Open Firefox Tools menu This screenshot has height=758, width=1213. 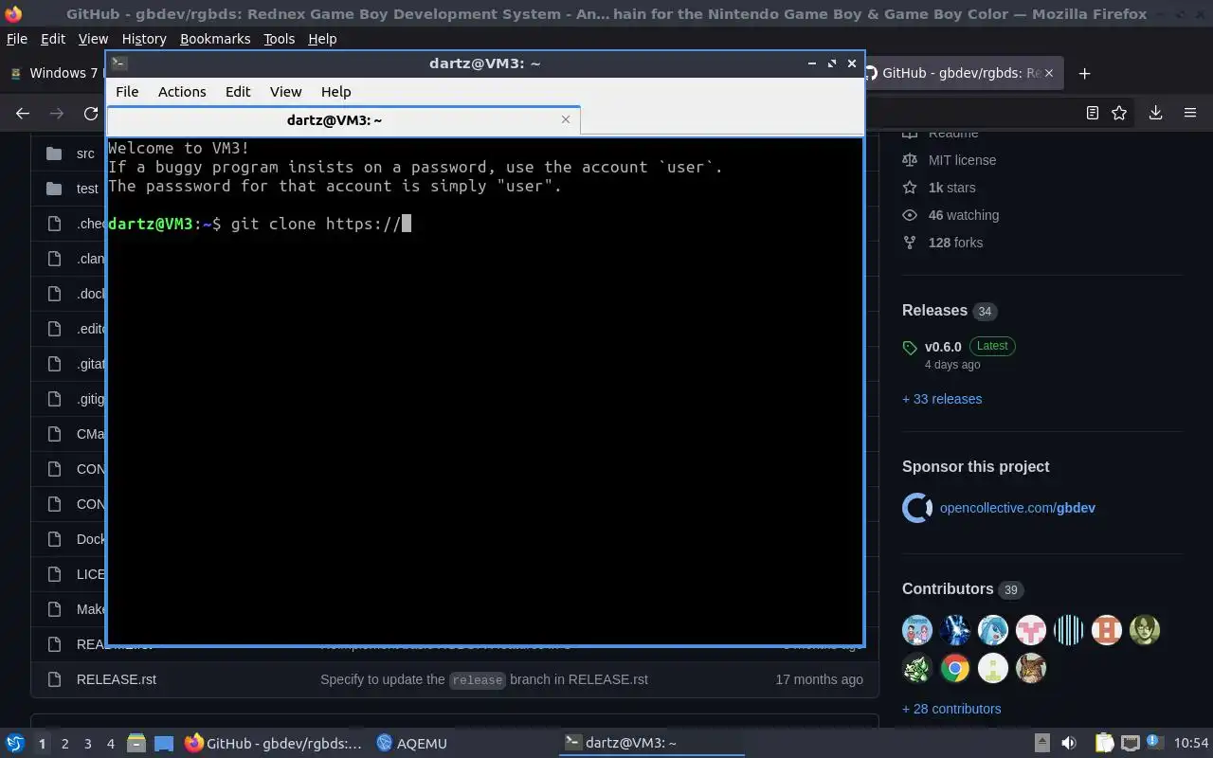pyautogui.click(x=279, y=39)
